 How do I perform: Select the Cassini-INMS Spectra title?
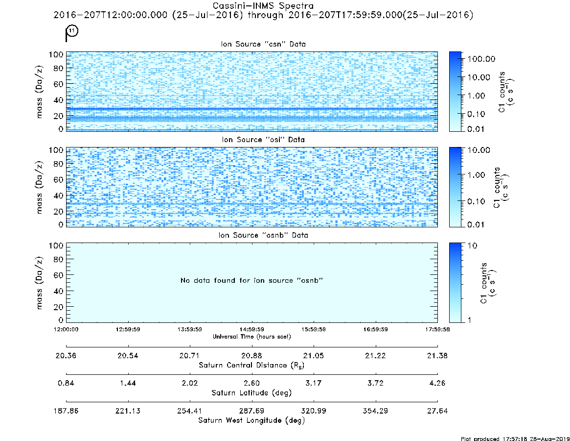[x=263, y=6]
